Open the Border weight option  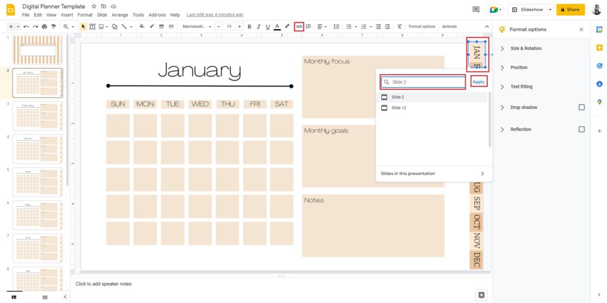pyautogui.click(x=161, y=27)
